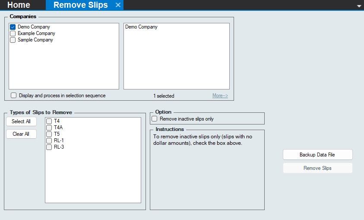Uncheck the Demo Company checkbox

click(13, 27)
